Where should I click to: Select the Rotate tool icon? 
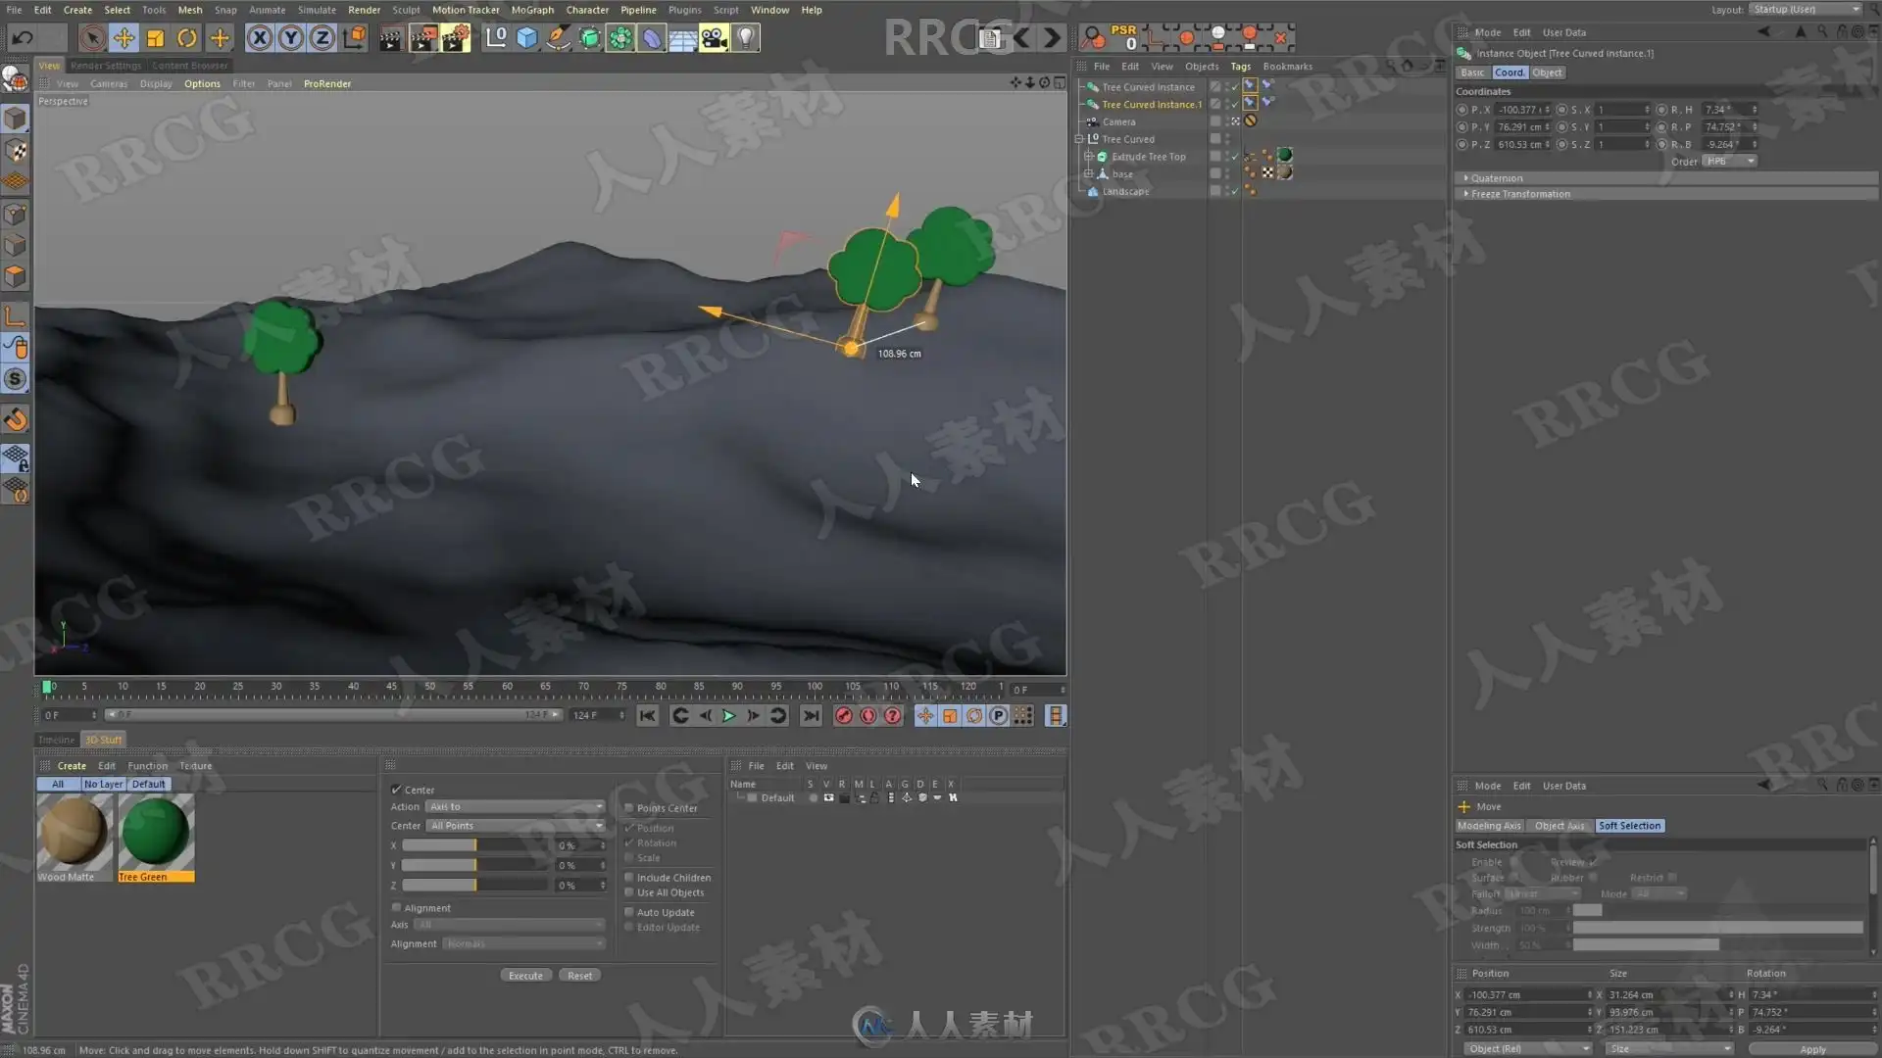186,38
